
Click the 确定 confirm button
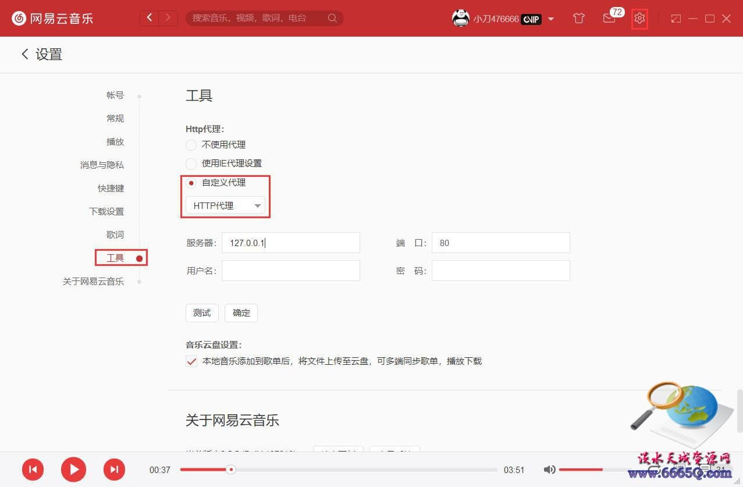coord(241,313)
